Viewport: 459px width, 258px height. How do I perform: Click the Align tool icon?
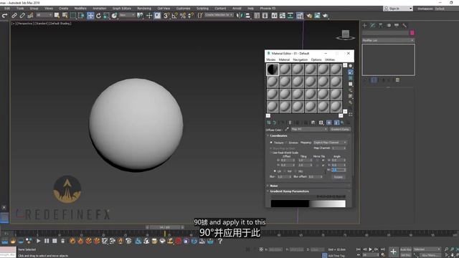247,16
